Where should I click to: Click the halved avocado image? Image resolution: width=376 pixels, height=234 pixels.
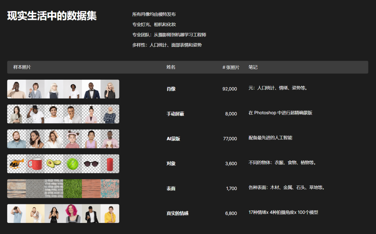tap(54, 164)
